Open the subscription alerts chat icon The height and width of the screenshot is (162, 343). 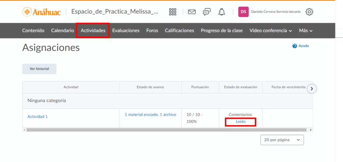(x=207, y=12)
